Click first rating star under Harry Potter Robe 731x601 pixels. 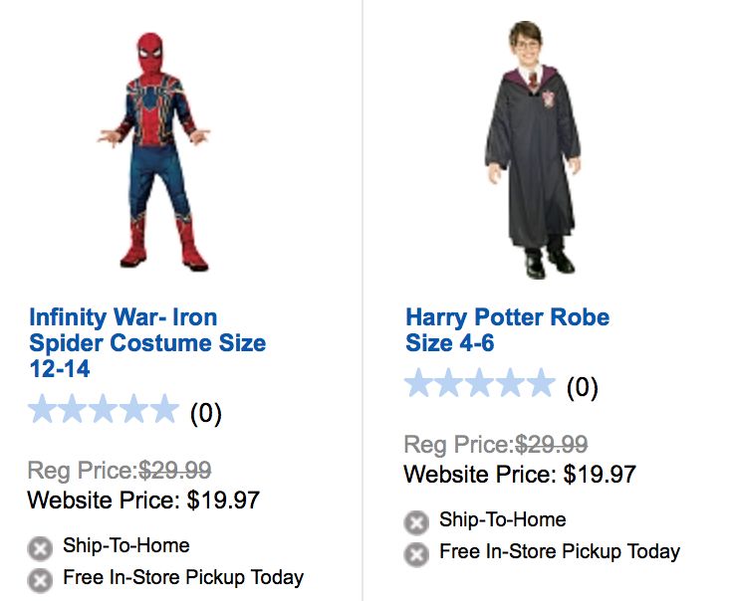click(420, 383)
